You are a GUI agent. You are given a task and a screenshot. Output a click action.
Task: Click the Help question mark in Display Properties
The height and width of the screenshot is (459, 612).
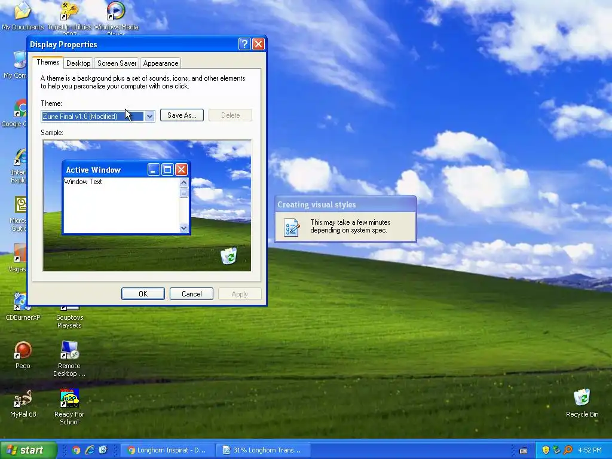point(244,44)
